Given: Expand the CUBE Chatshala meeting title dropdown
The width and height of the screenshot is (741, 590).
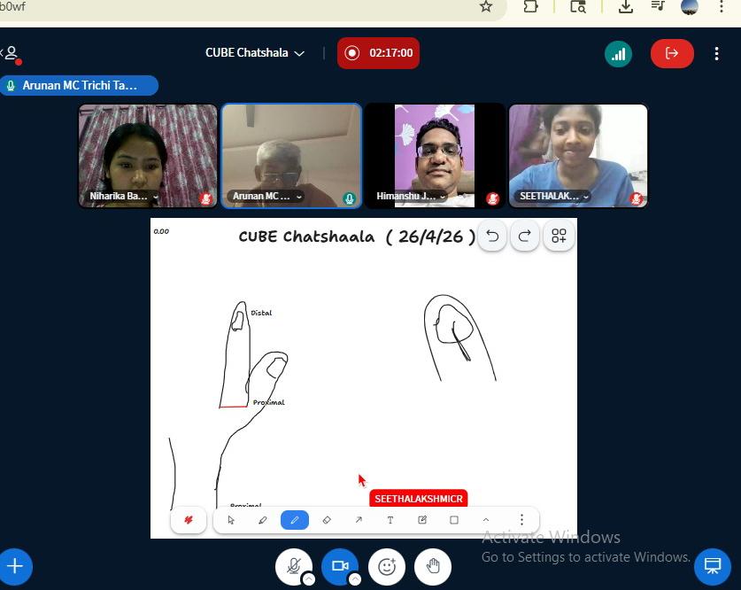Looking at the screenshot, I should coord(299,53).
